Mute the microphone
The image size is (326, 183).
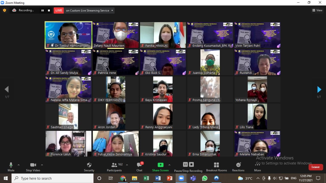coord(11,165)
